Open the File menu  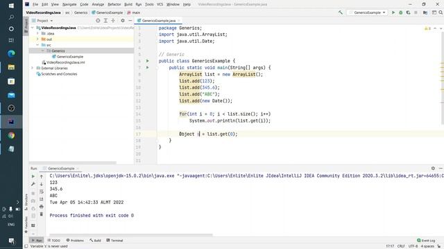35,4
